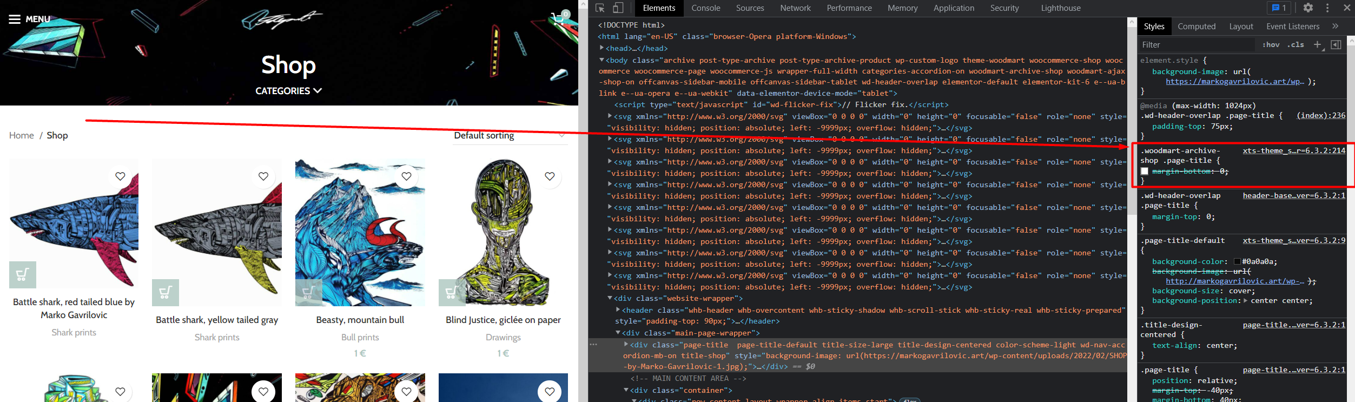This screenshot has height=402, width=1355.
Task: Open the Lighthouse tab
Action: (1061, 8)
